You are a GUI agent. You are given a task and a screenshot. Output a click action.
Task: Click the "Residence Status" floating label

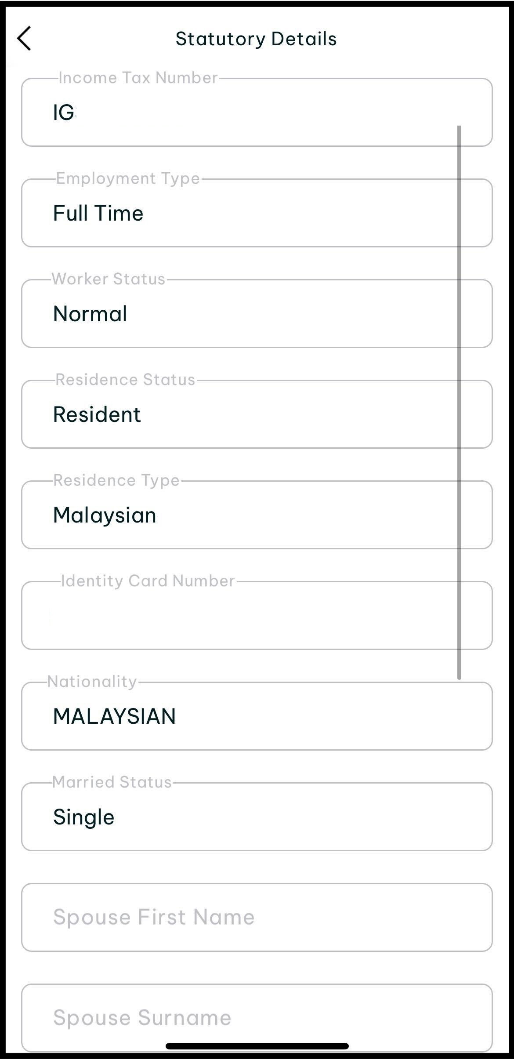coord(125,380)
